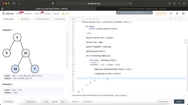Switch to Submission Detail browser tab
This screenshot has width=188, height=105.
142,9
